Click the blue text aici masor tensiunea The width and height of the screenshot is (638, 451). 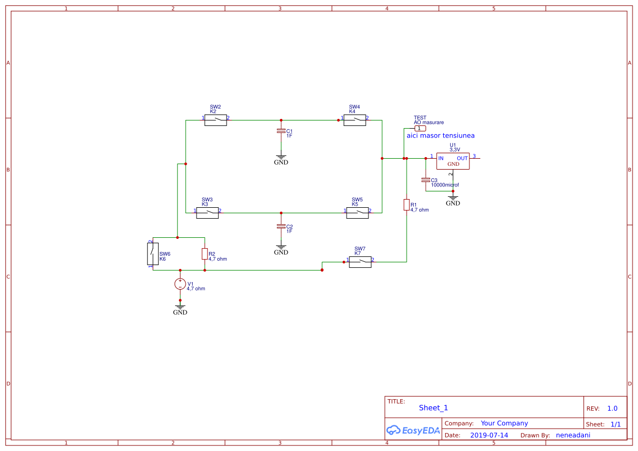(x=440, y=135)
